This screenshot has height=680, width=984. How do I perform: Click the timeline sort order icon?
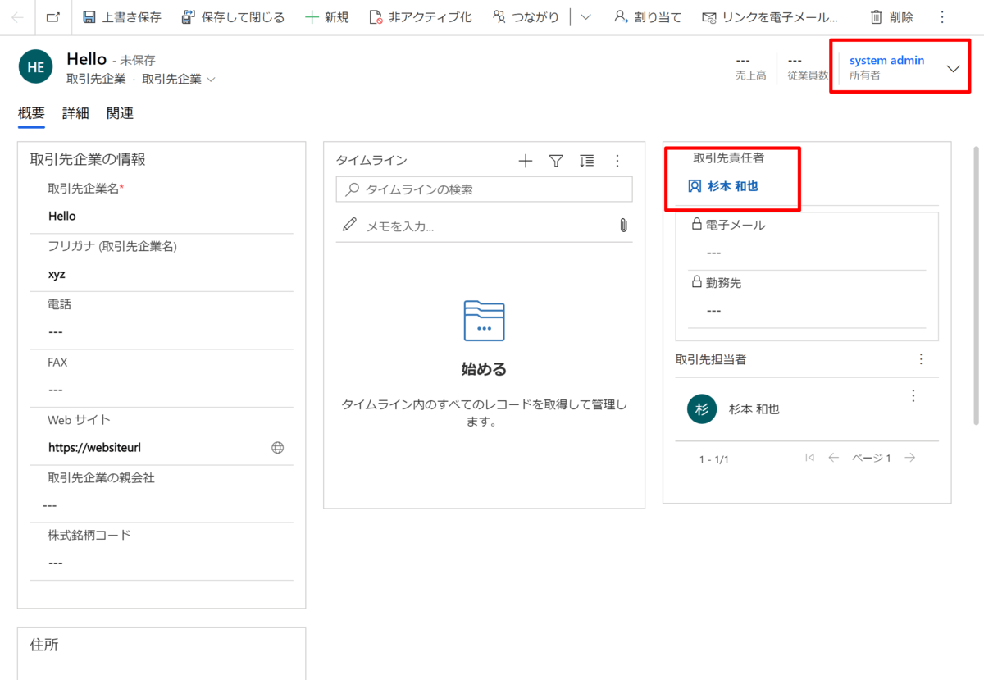point(587,161)
